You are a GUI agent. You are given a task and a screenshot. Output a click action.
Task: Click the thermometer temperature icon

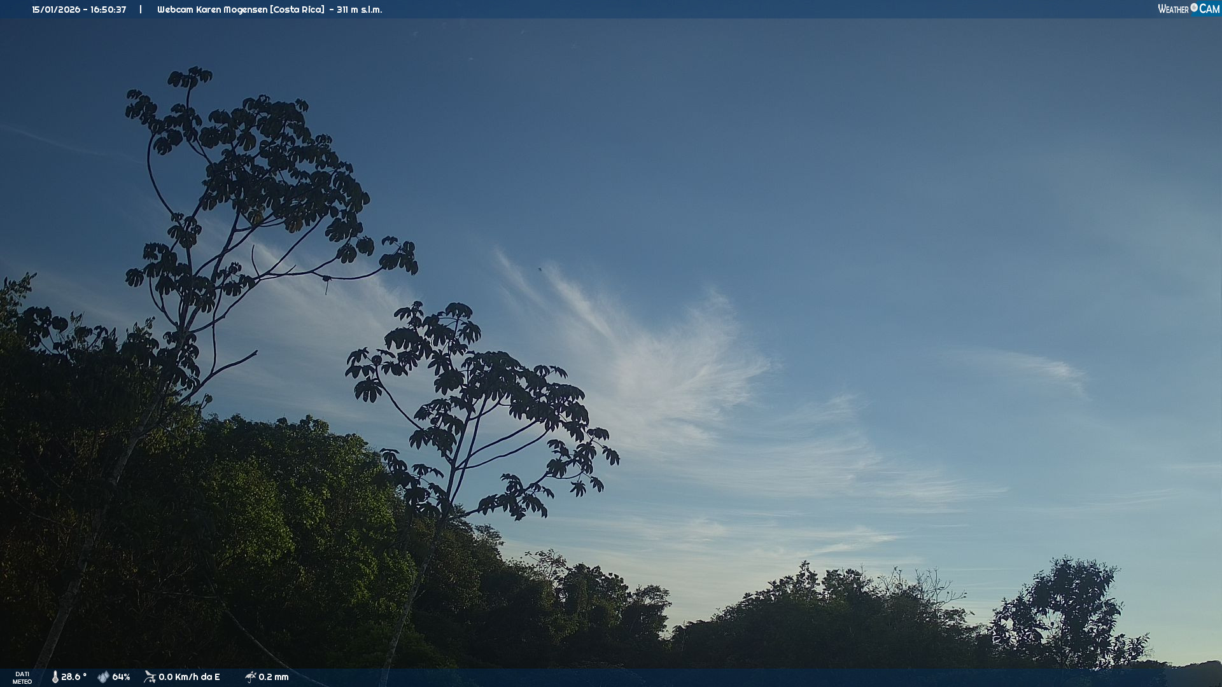(55, 677)
